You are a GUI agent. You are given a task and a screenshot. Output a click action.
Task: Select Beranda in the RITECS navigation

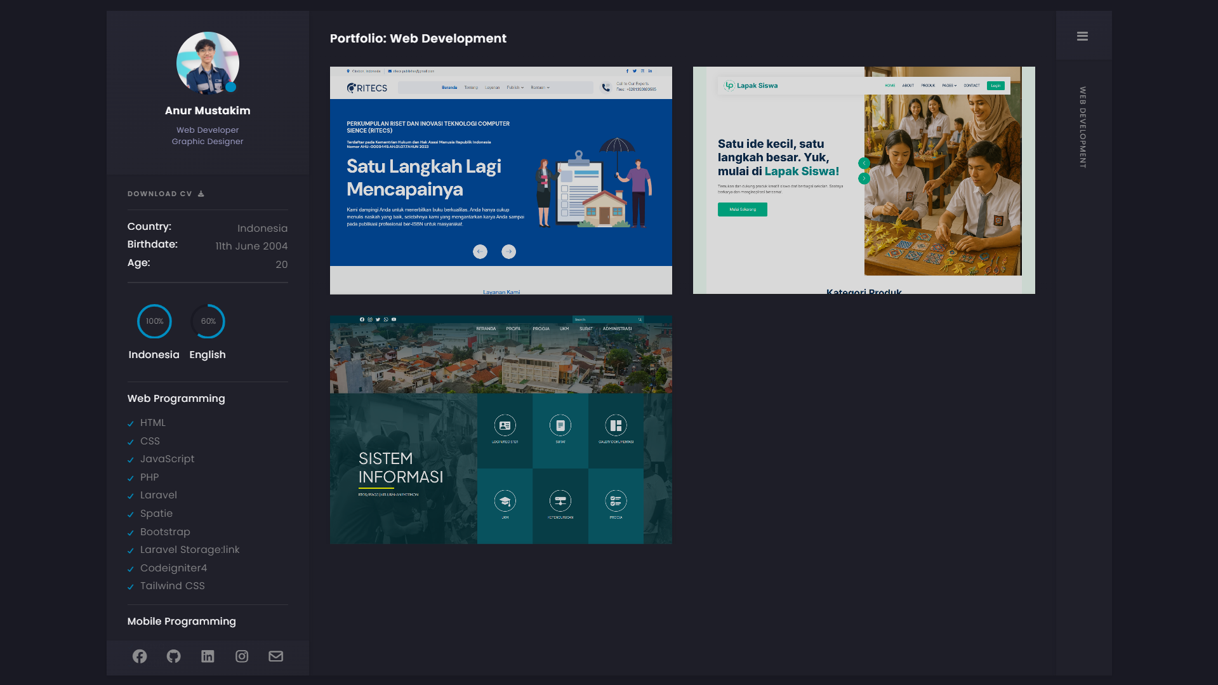(449, 88)
